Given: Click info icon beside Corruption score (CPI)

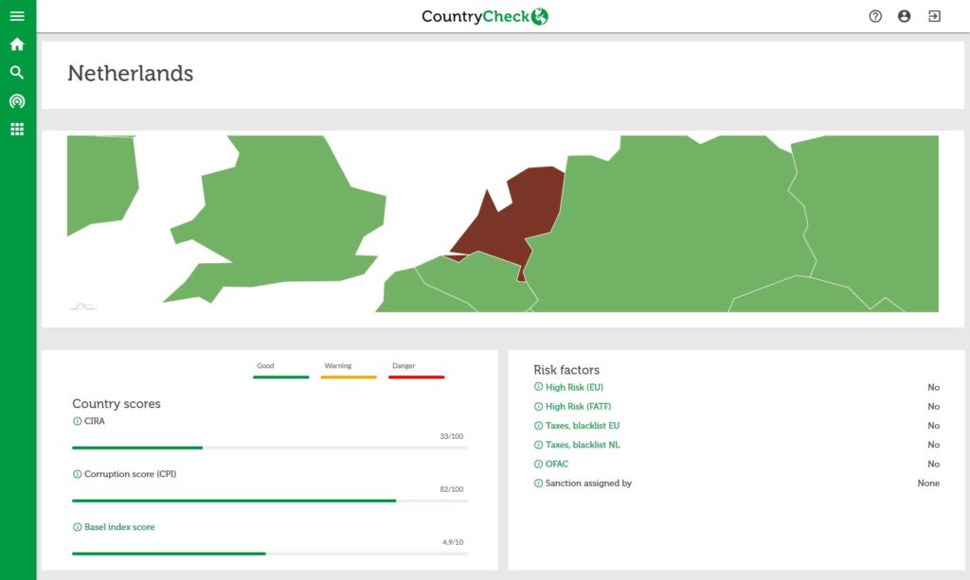Looking at the screenshot, I should point(78,474).
